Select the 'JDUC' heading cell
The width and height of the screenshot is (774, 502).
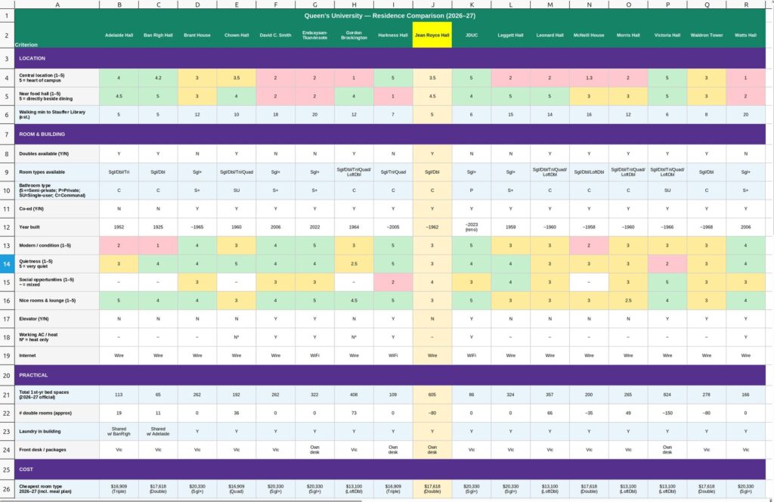tap(472, 35)
